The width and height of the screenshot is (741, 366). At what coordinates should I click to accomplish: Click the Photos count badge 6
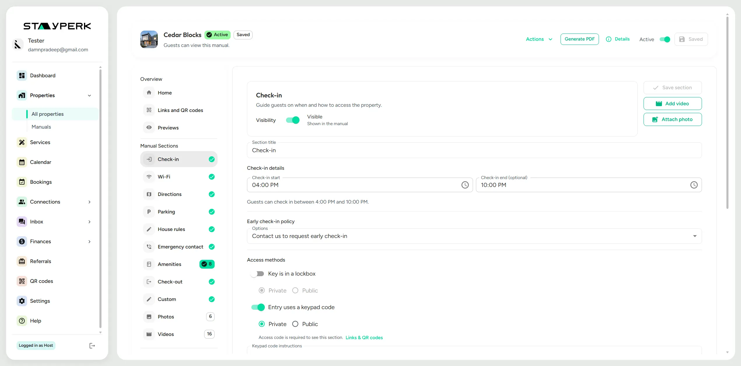[210, 317]
